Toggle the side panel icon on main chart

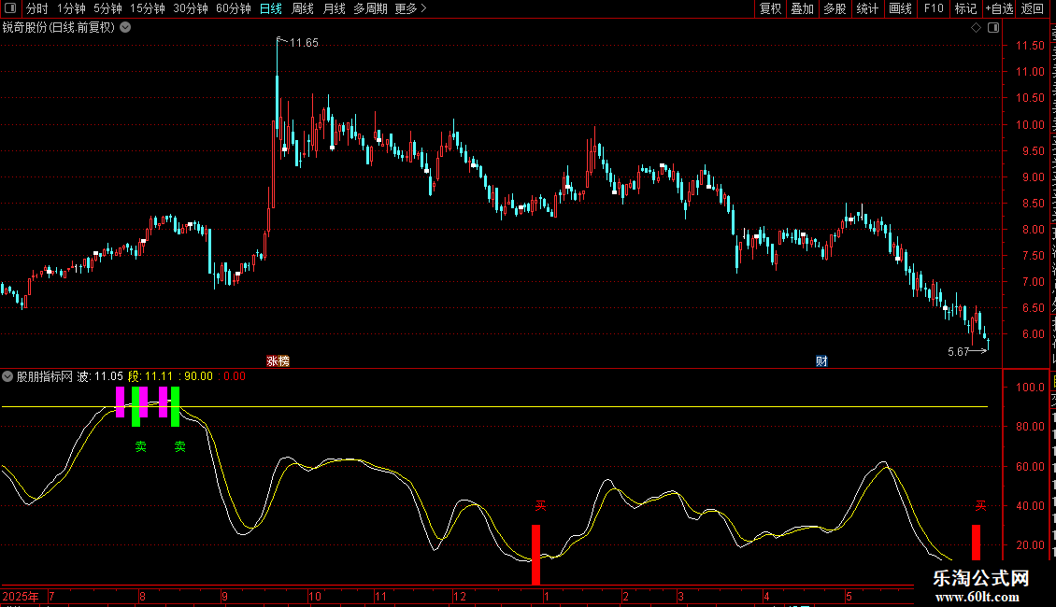click(x=993, y=28)
